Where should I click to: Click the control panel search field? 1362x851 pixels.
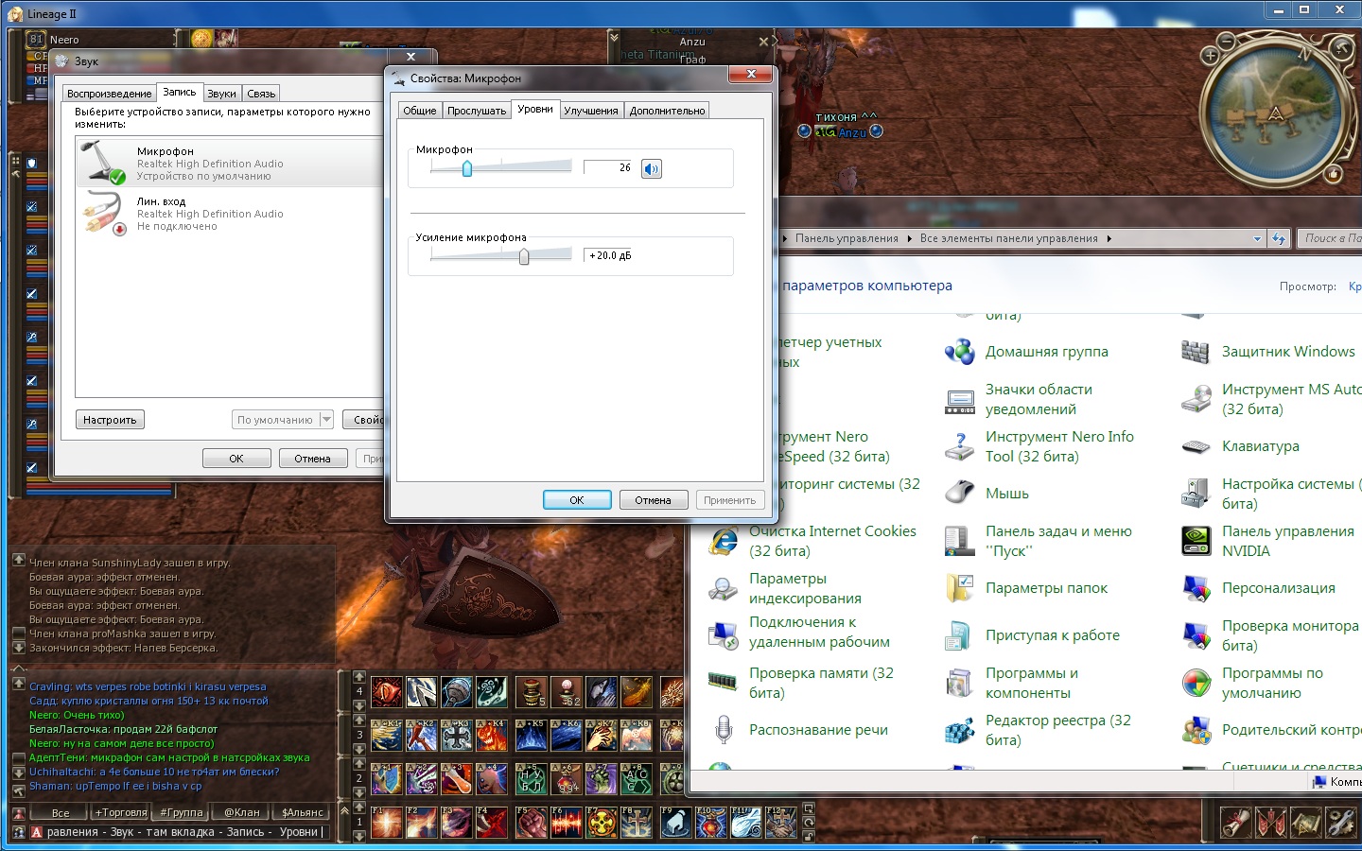[x=1330, y=238]
